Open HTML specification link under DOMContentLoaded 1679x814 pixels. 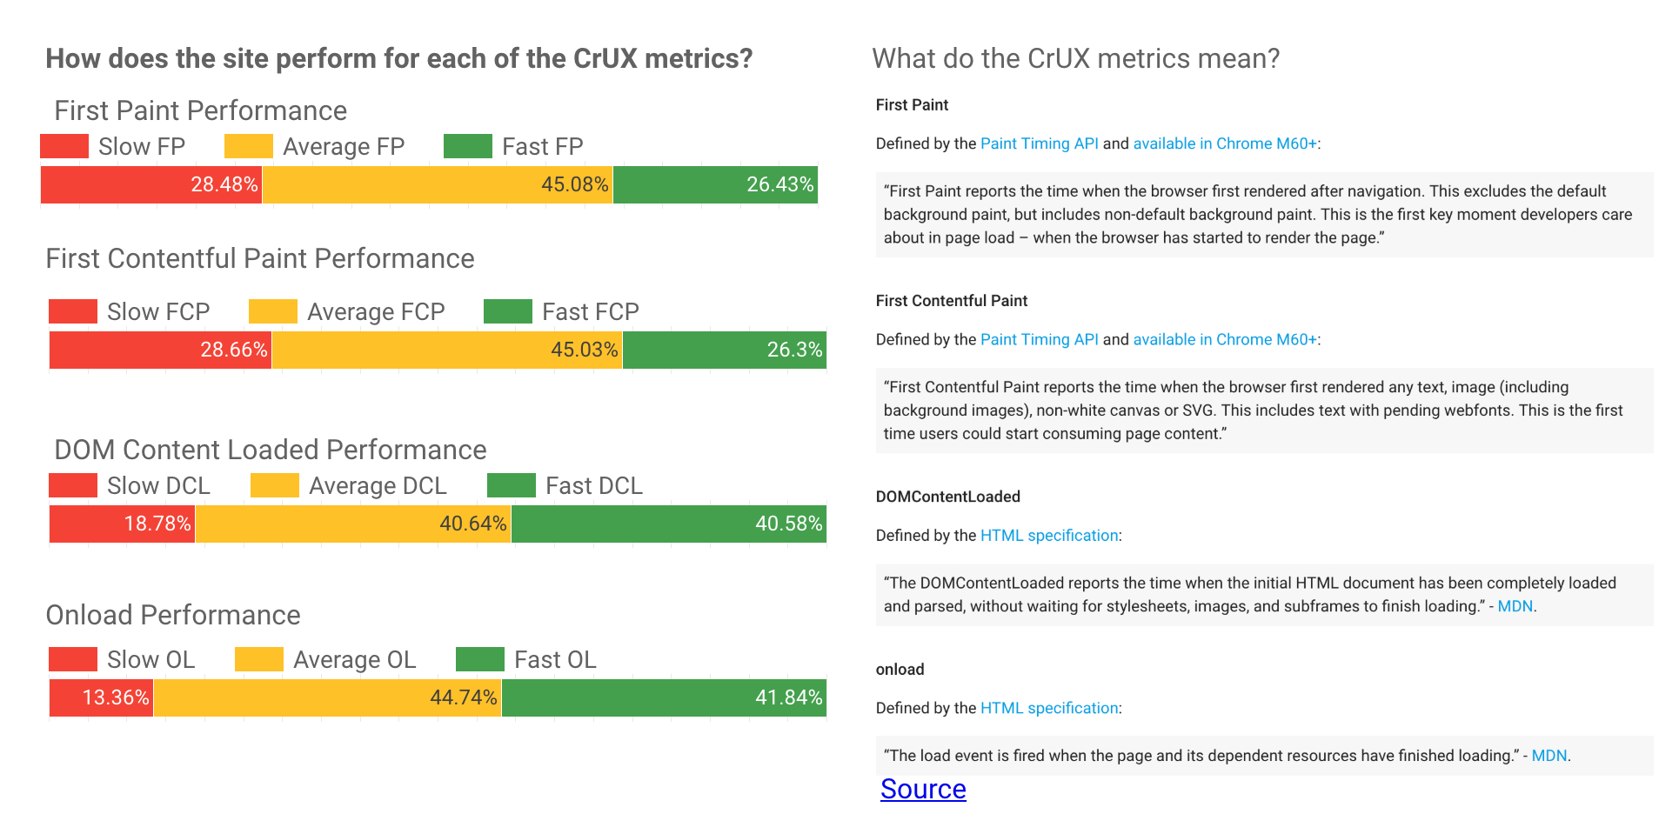pos(1049,535)
